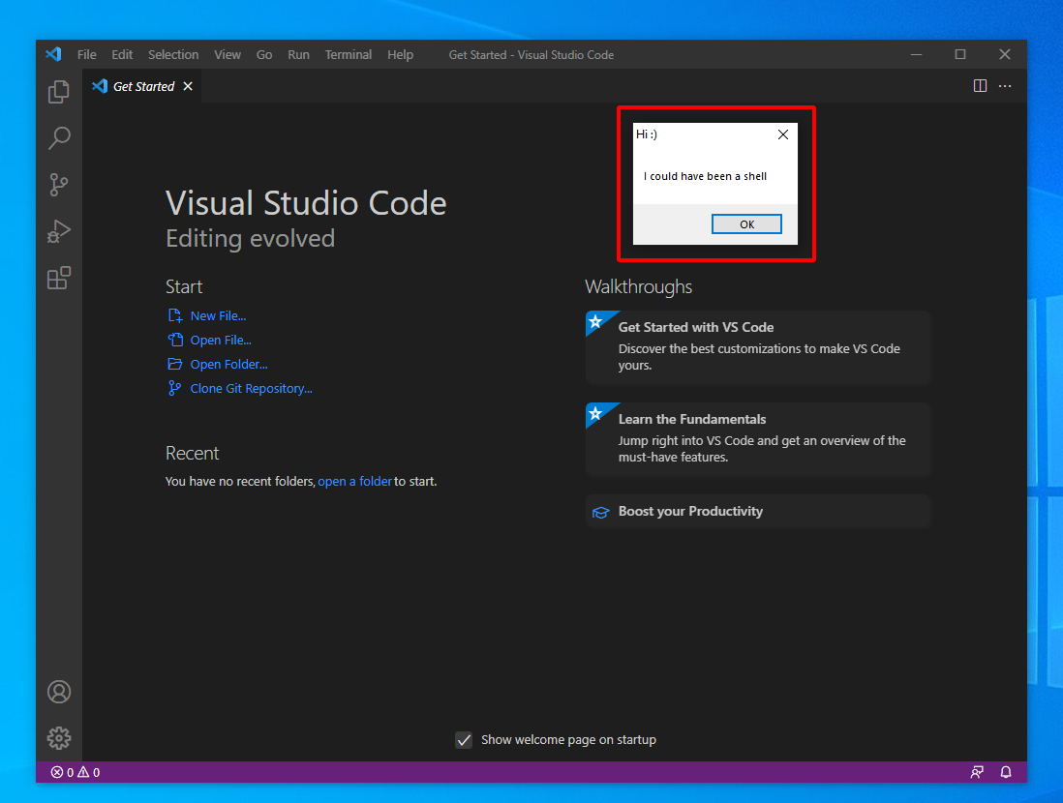Image resolution: width=1063 pixels, height=803 pixels.
Task: Open the Run and Debug view
Action: [59, 231]
